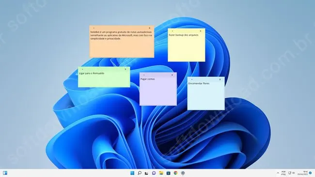Click the empty body of the light blue note

206,97
